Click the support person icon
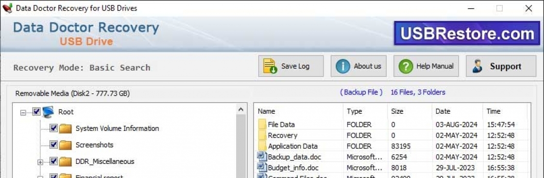Image resolution: width=544 pixels, height=178 pixels. tap(477, 66)
